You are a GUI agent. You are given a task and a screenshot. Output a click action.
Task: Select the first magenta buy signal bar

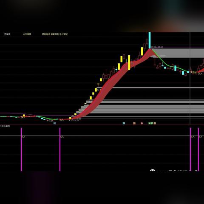pos(21,150)
